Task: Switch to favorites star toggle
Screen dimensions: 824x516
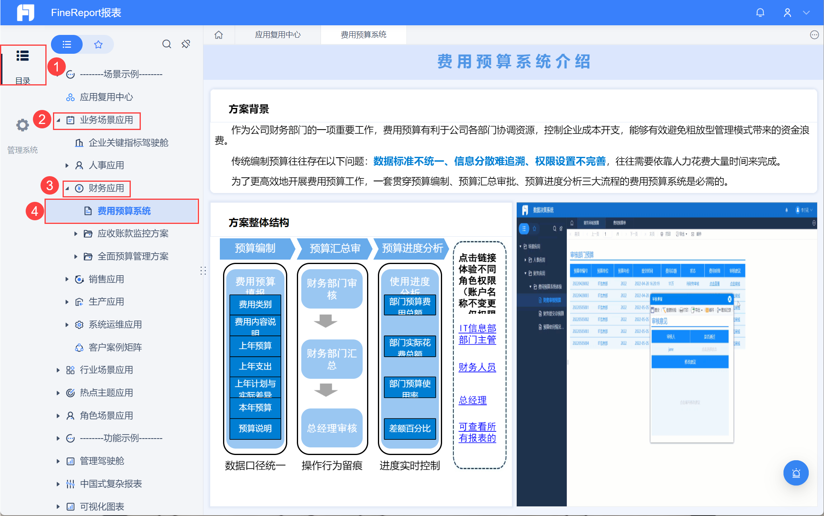Action: 98,44
